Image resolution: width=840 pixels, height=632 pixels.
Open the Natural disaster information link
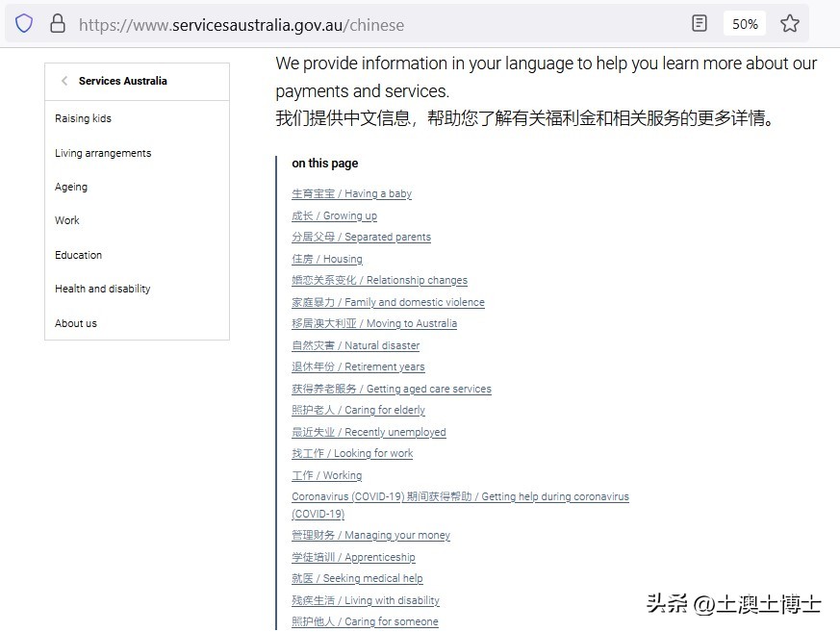click(x=354, y=345)
